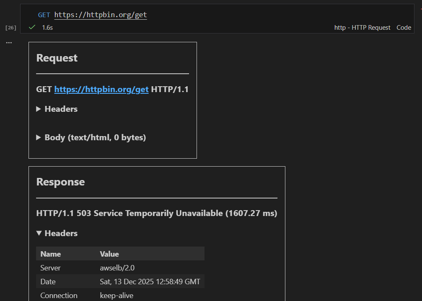Open the cell output ellipsis menu
Screen dimensions: 422x301
(9, 42)
